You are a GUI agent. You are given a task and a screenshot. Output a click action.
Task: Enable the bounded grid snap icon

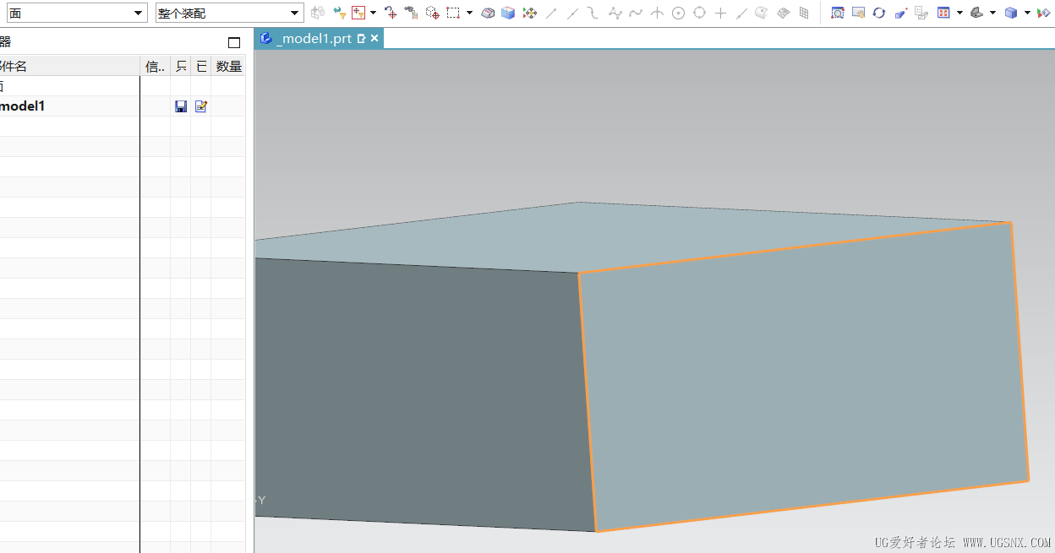coord(804,13)
